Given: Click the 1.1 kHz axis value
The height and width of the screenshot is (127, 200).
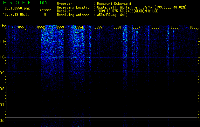Looking at the screenshot, I should [x=3, y=41].
